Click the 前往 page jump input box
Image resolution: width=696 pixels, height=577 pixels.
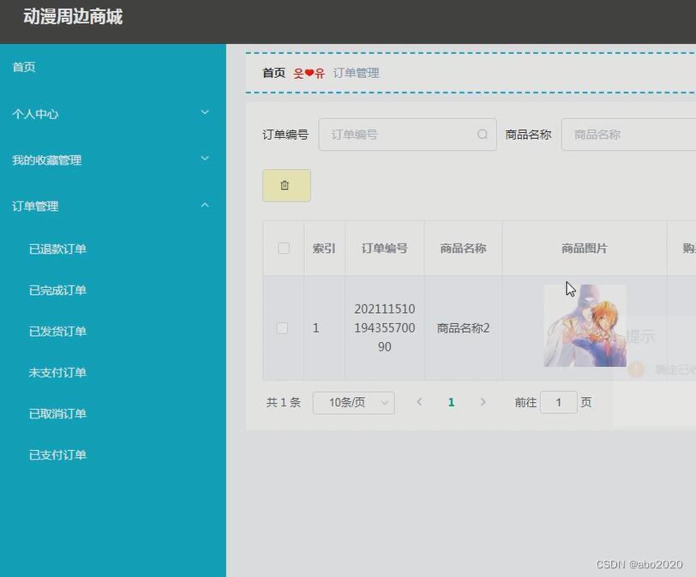[x=558, y=402]
